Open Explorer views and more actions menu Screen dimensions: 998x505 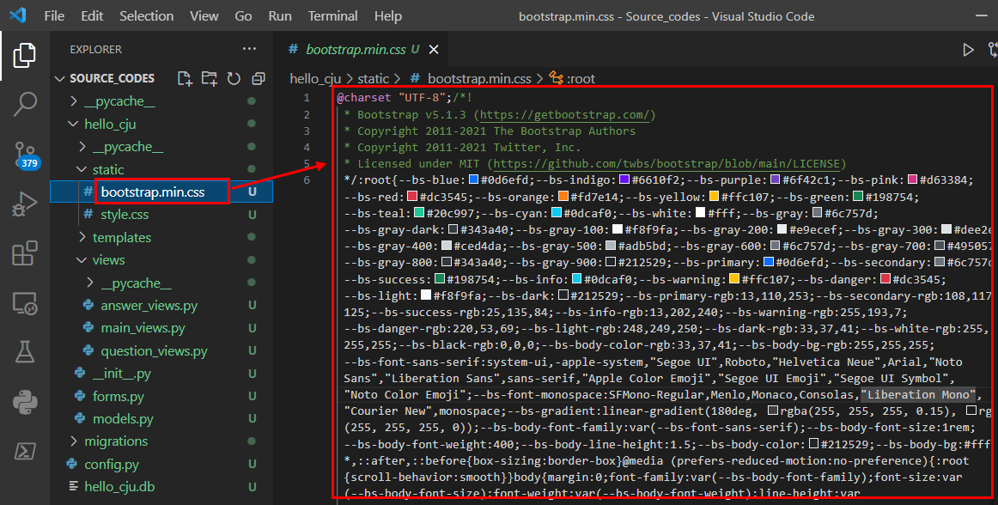[x=249, y=49]
